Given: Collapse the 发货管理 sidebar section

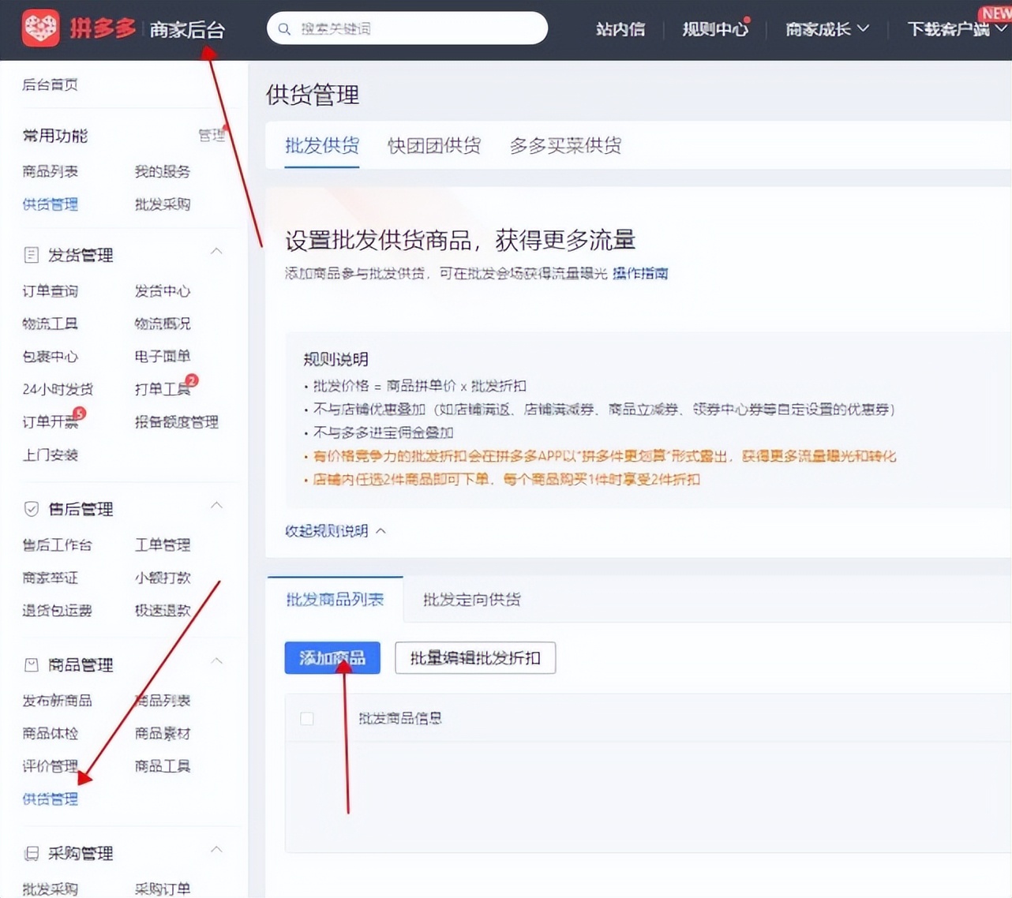Looking at the screenshot, I should click(217, 251).
